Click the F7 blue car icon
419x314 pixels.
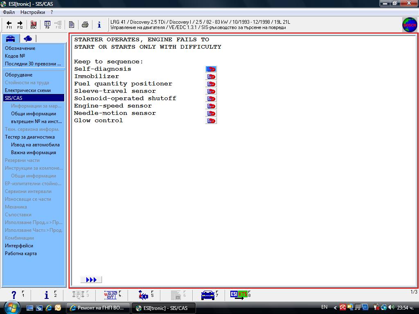[x=208, y=295]
